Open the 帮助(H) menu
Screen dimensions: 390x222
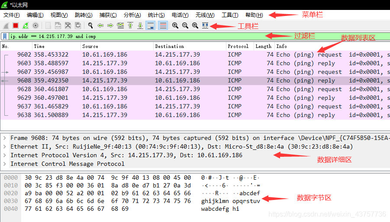pos(254,15)
